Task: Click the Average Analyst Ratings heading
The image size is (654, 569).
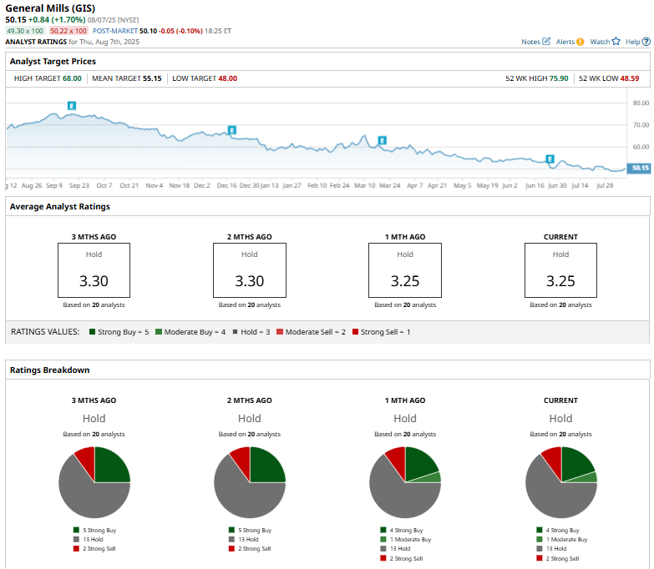Action: coord(60,207)
